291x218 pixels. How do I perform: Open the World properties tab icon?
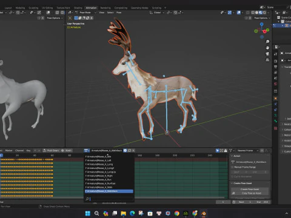tap(276, 84)
